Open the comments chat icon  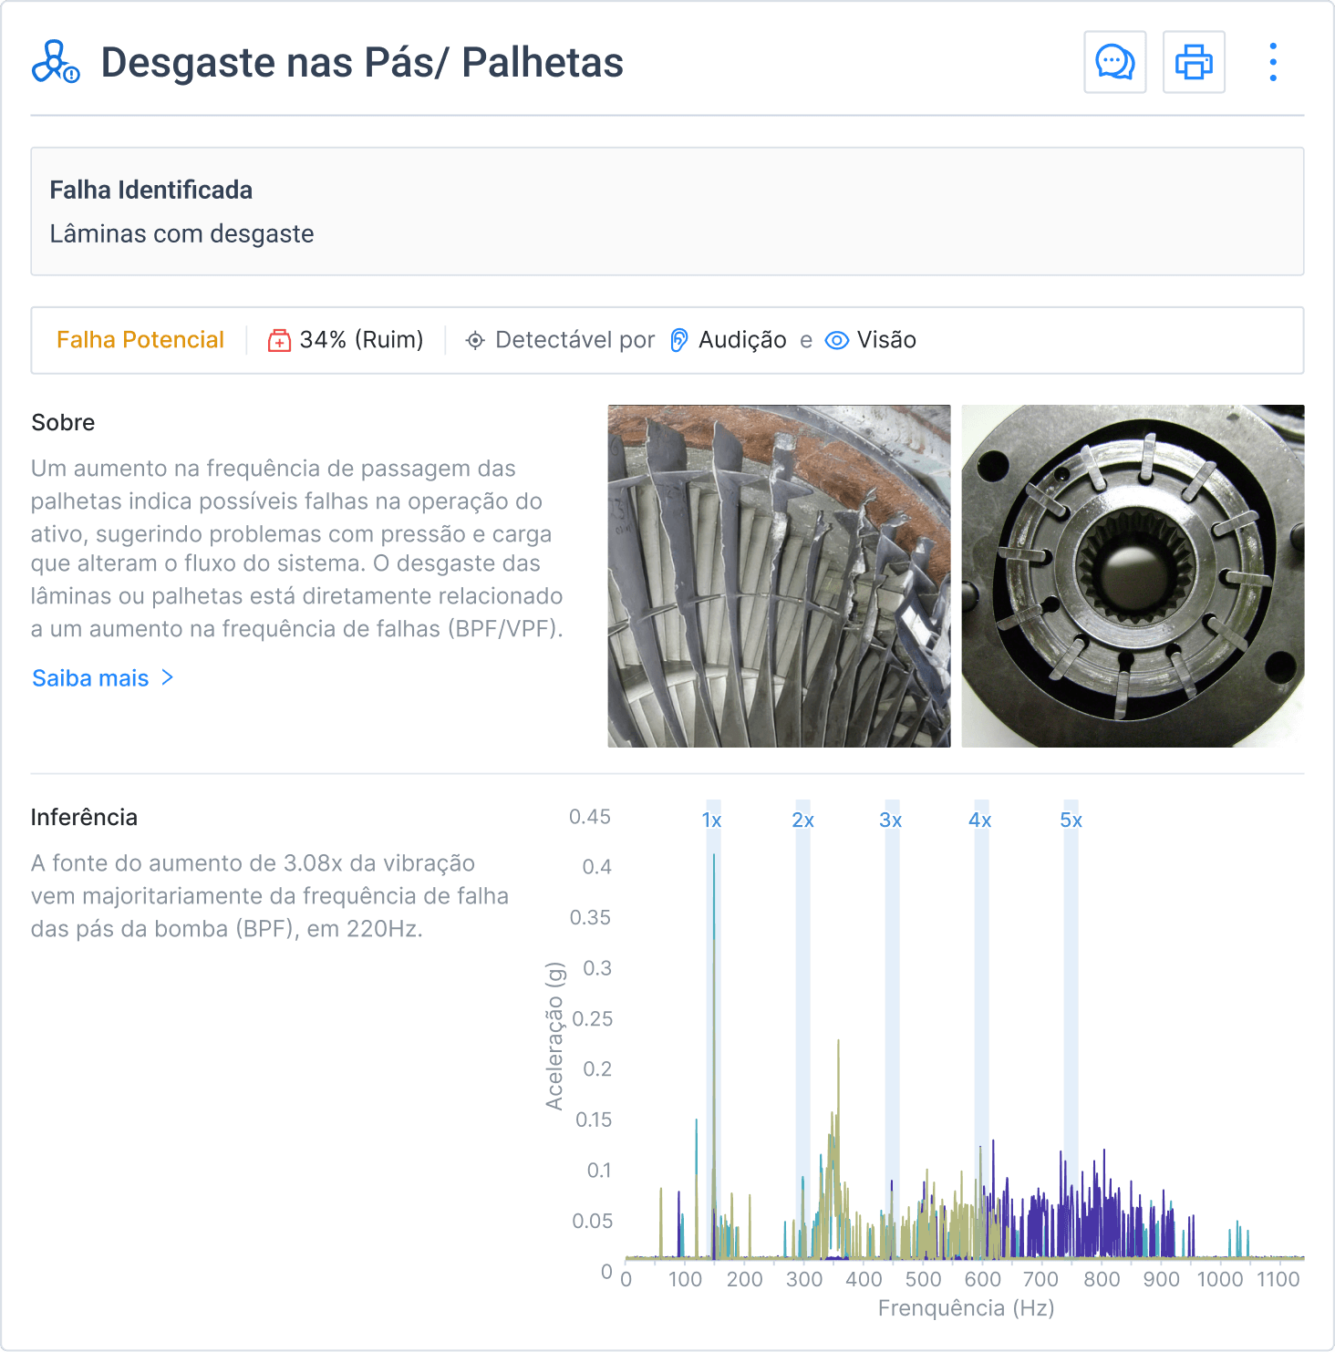tap(1114, 62)
